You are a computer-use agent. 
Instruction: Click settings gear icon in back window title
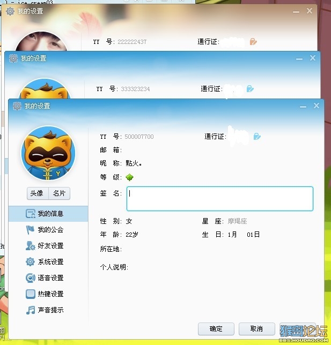(x=10, y=11)
